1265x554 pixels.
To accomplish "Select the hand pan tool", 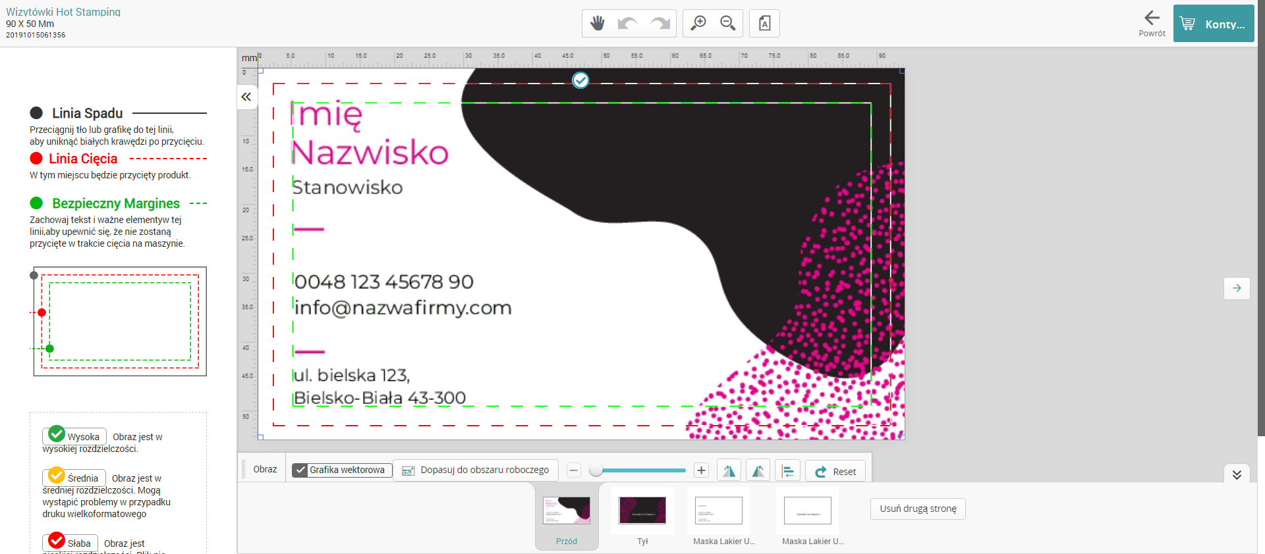I will (x=597, y=24).
